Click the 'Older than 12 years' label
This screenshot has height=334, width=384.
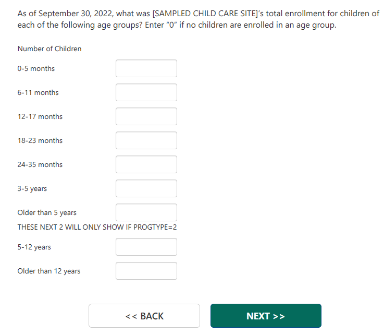click(49, 271)
